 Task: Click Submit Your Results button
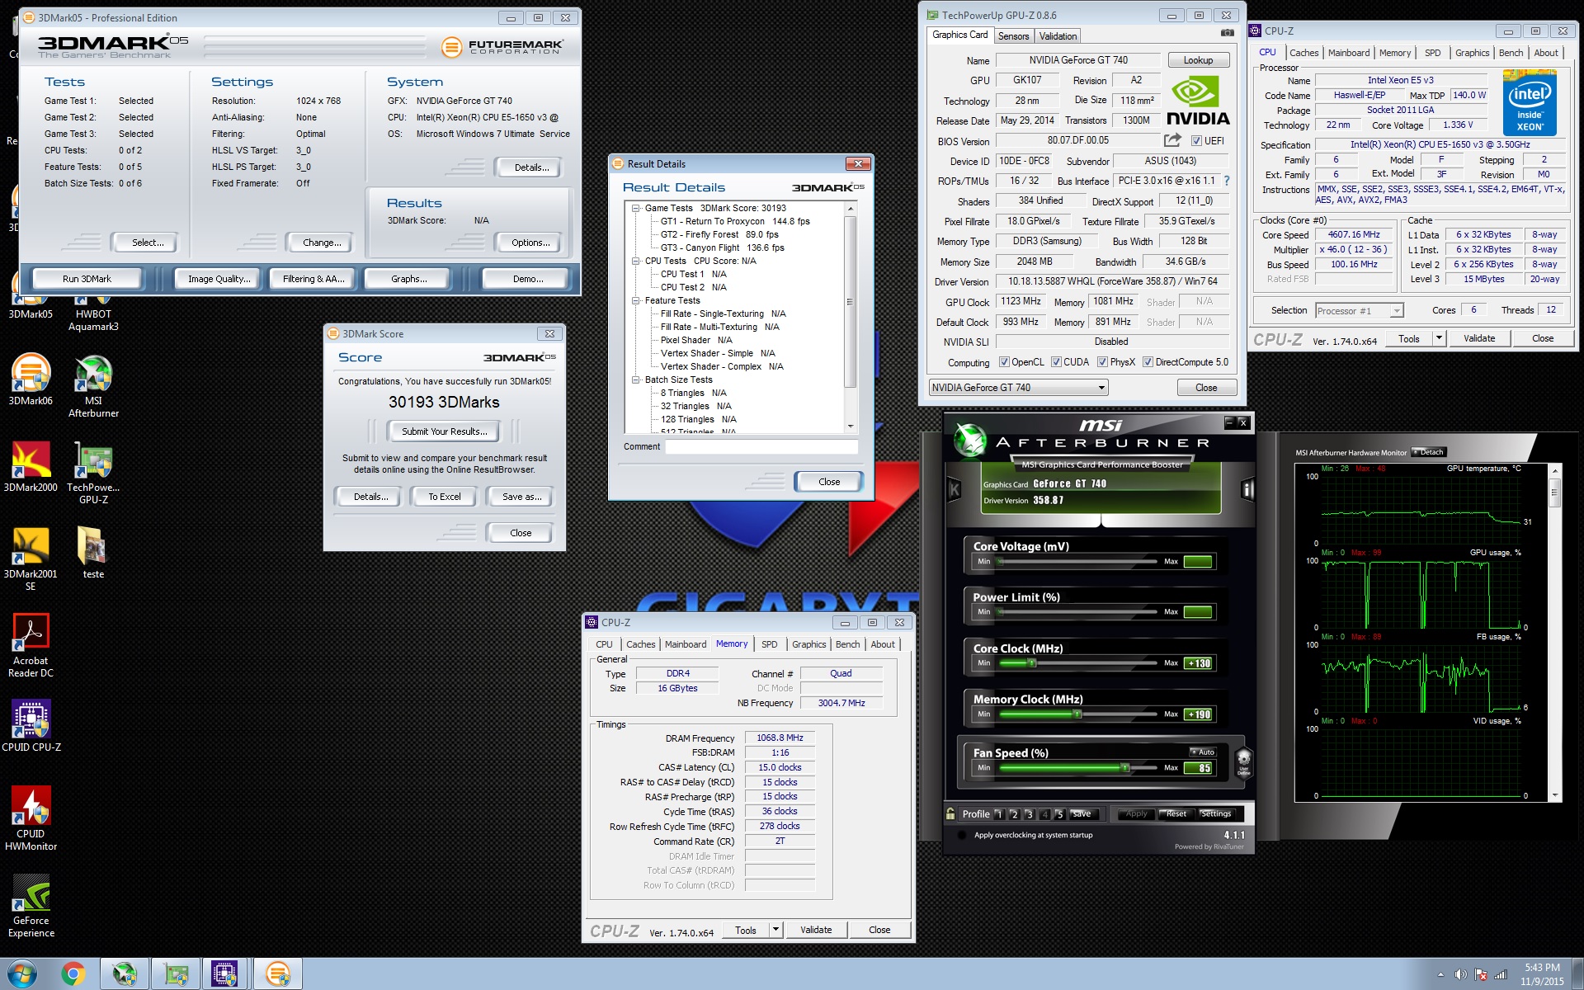point(444,431)
